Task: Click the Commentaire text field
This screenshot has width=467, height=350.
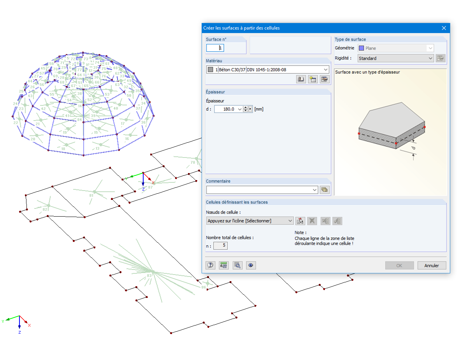Action: 262,190
